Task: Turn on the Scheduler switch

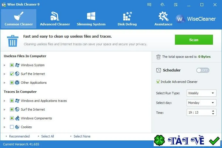Action: 203,70
